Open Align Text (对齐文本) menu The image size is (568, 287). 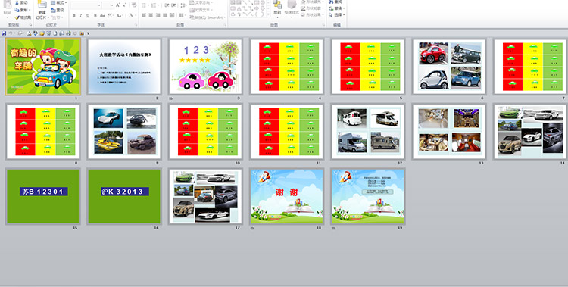(x=201, y=10)
